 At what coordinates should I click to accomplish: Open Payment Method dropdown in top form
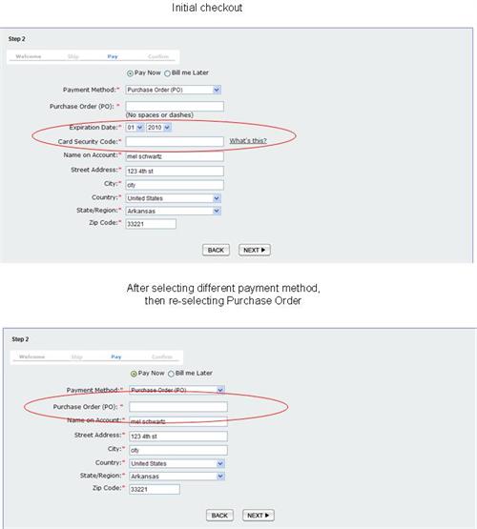pyautogui.click(x=174, y=90)
